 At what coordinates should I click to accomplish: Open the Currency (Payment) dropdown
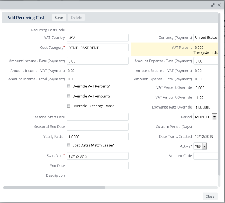[x=206, y=38]
